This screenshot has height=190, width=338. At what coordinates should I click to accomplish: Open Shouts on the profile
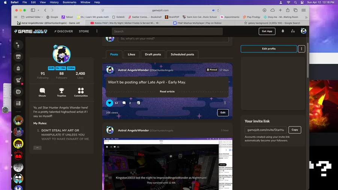pos(42,92)
